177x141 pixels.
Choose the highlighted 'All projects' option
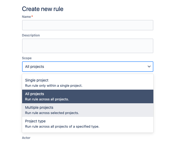coord(35,94)
